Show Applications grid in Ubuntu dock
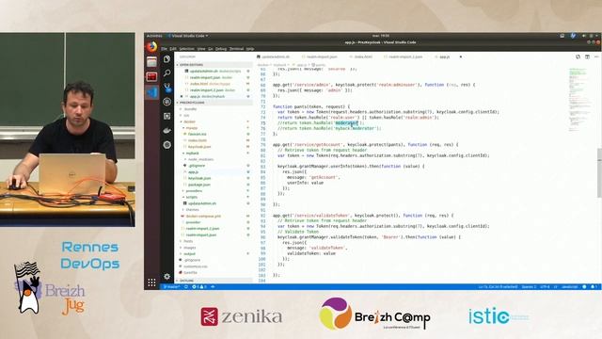 point(151,282)
